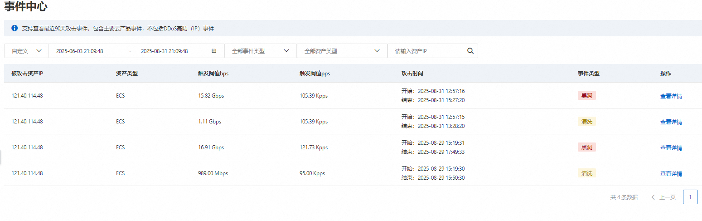The image size is (702, 221).
Task: Click the 触发阈值bps column header
Action: pos(213,73)
